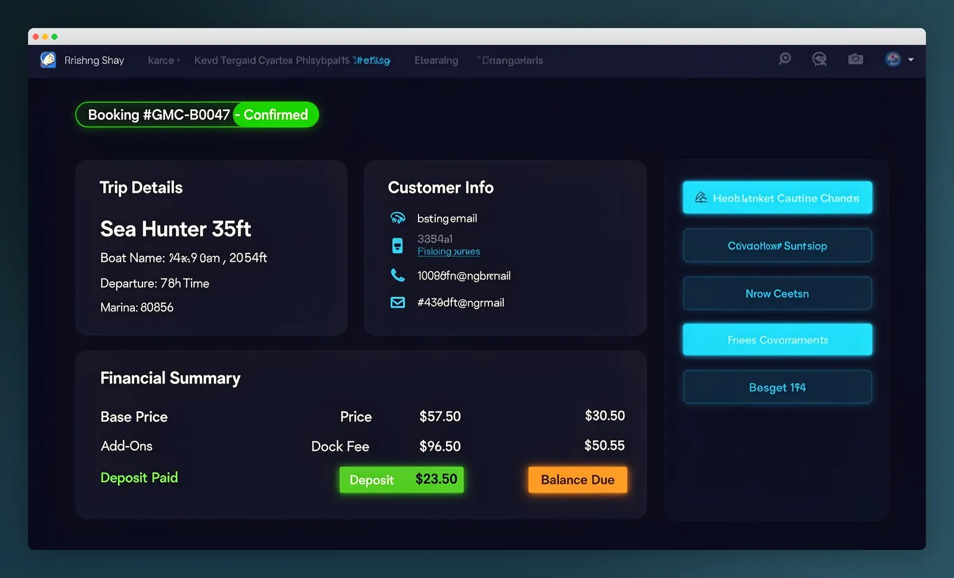Click the envelope icon in Customer Info

click(398, 302)
